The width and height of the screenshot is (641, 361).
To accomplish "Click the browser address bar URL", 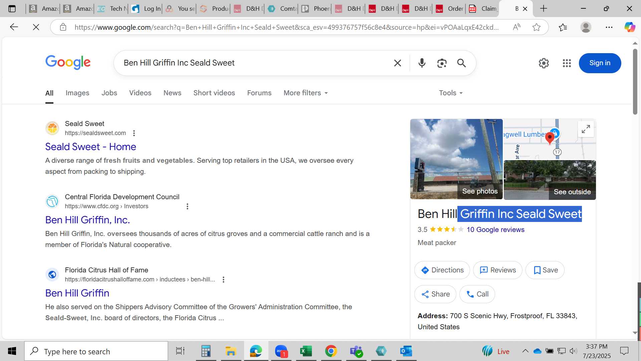I will 286,27.
